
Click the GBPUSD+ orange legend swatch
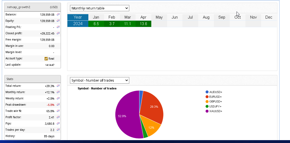[207, 102]
